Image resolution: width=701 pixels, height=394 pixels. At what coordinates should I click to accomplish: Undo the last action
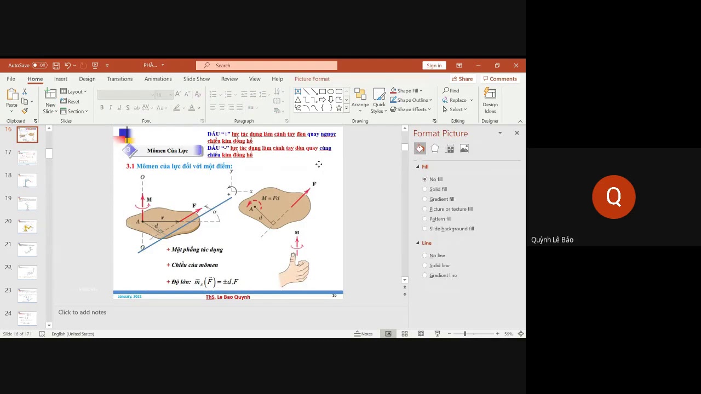[68, 66]
